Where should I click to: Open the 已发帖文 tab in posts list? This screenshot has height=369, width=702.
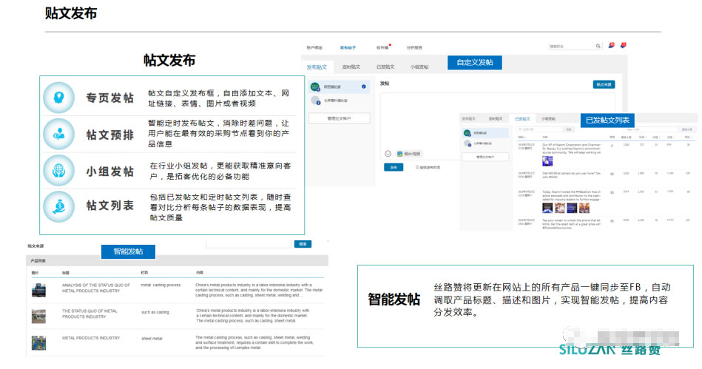[523, 118]
